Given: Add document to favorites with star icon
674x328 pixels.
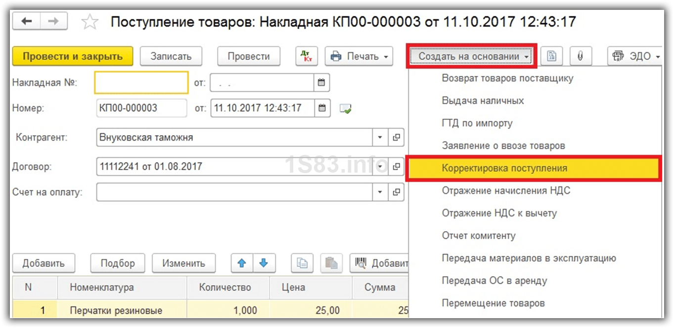Looking at the screenshot, I should point(90,22).
